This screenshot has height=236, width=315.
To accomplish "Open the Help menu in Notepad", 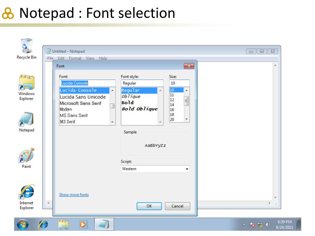I will (x=103, y=58).
